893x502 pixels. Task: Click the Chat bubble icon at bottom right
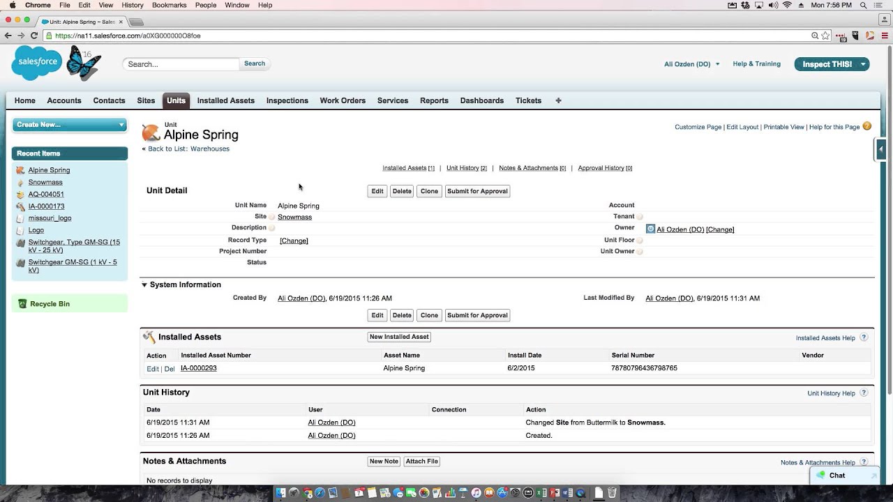(821, 476)
